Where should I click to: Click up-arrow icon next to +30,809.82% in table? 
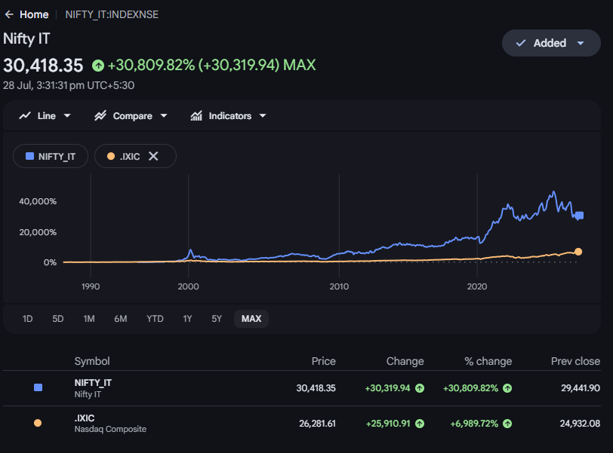(x=507, y=388)
